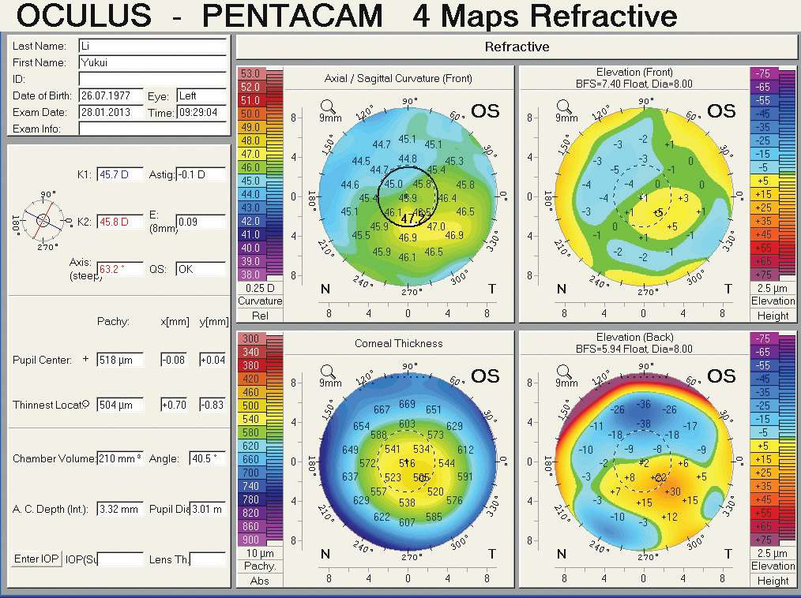
Task: Click Height label under front elevation scale
Action: (773, 316)
